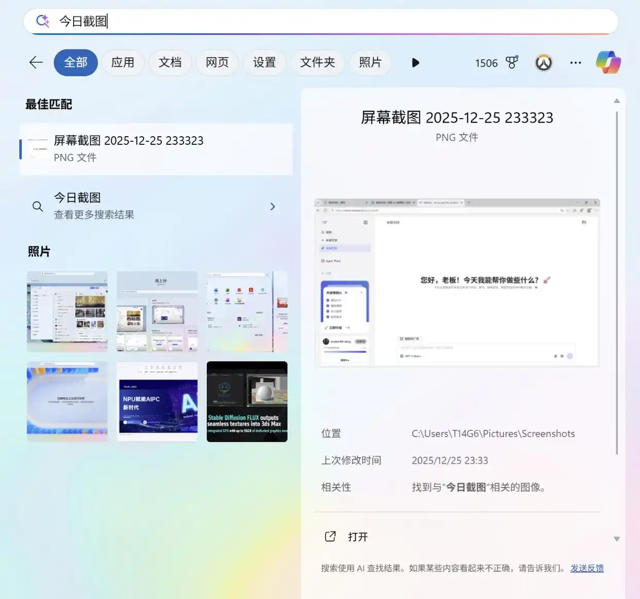Viewport: 640px width, 599px height.
Task: Click the 发送反馈 feedback link
Action: click(587, 568)
